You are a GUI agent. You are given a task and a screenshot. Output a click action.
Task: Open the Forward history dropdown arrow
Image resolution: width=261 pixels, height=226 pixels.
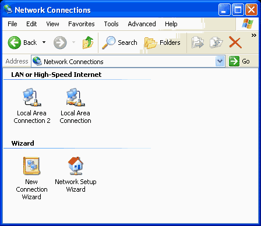pyautogui.click(x=73, y=43)
